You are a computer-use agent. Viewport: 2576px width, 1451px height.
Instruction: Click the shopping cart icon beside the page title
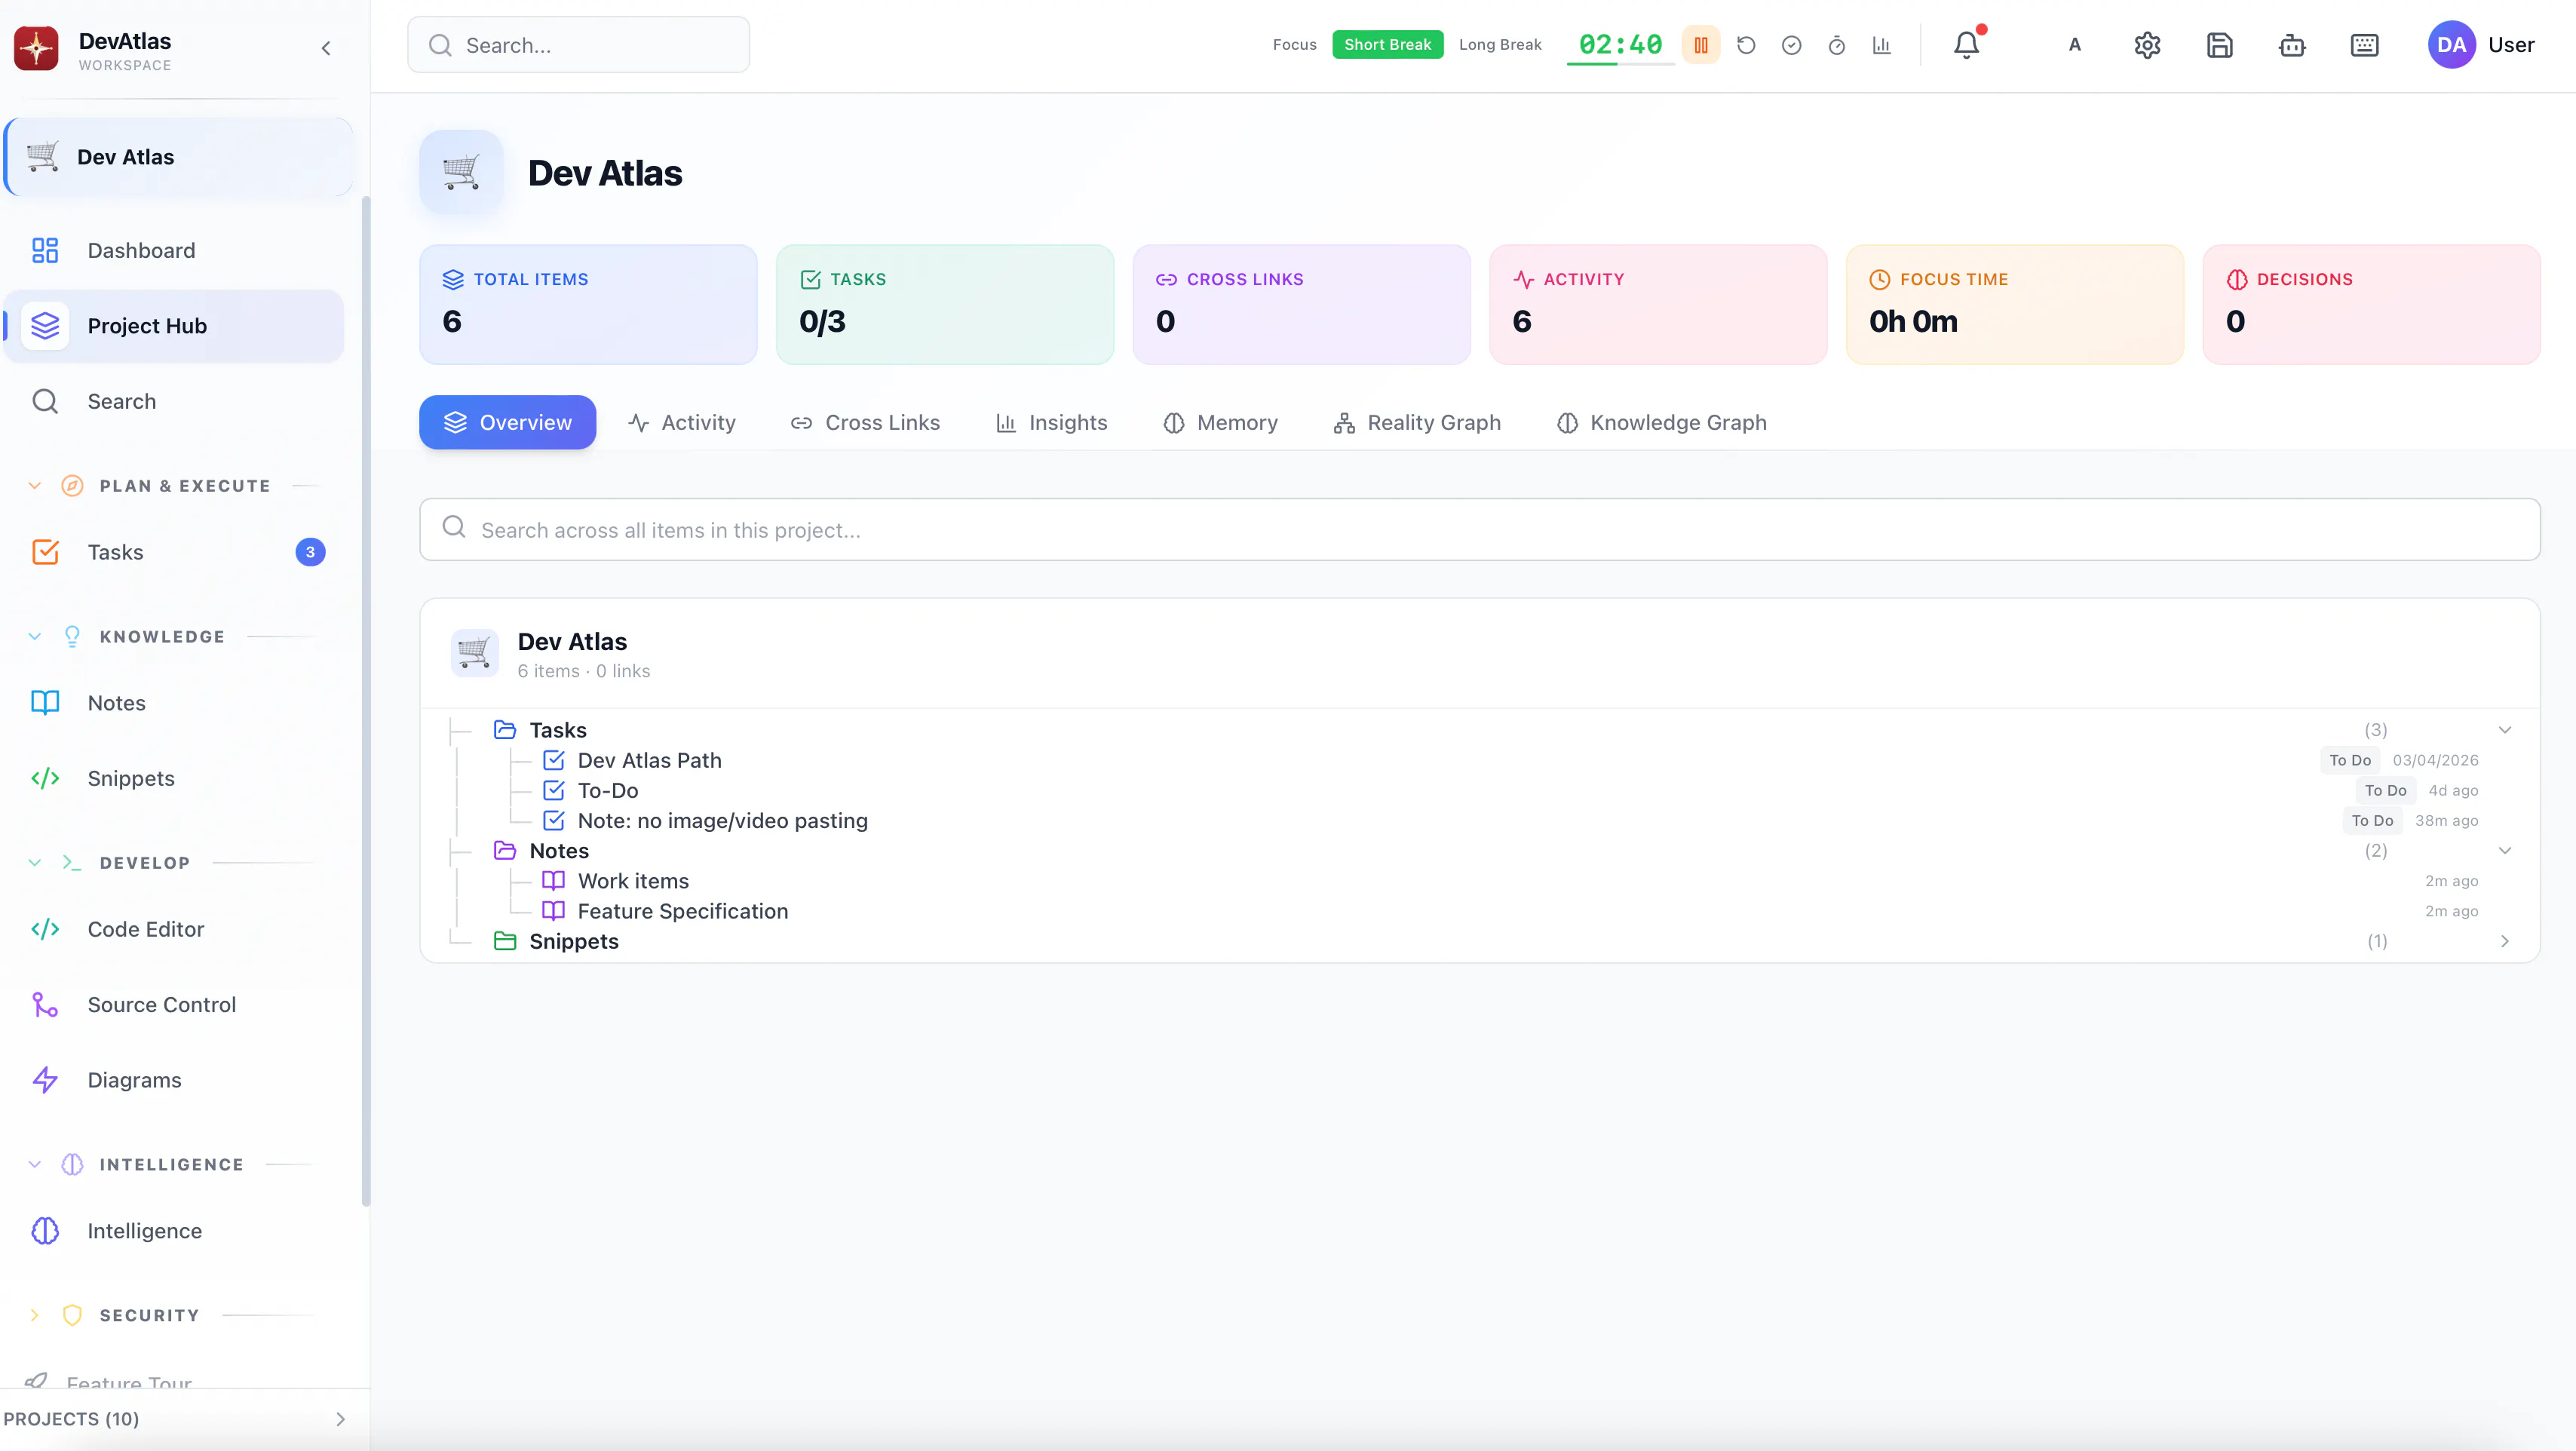(x=461, y=172)
